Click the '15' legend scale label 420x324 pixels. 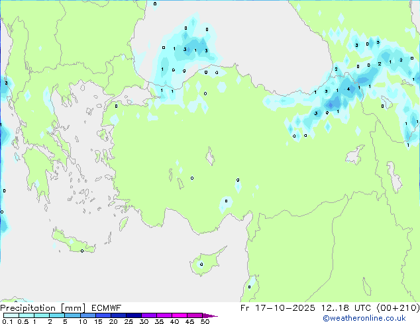tap(98, 321)
